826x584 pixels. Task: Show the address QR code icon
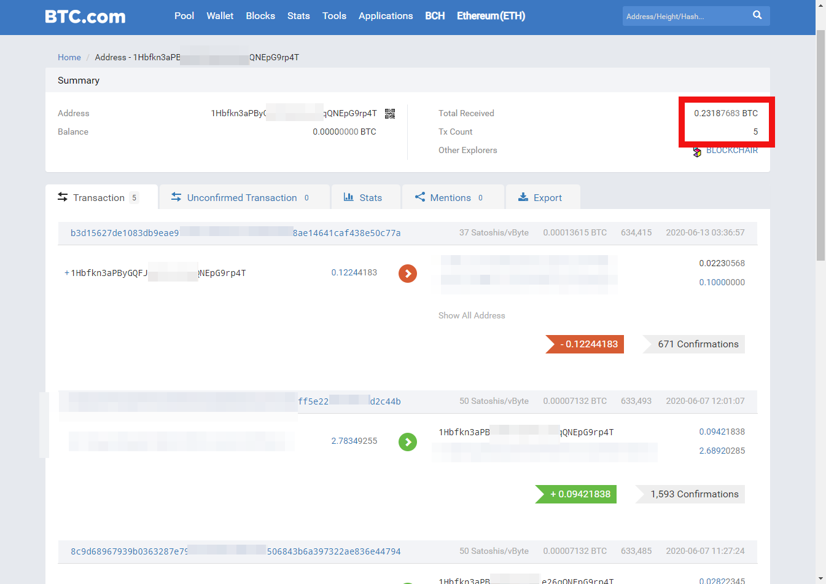(x=390, y=113)
